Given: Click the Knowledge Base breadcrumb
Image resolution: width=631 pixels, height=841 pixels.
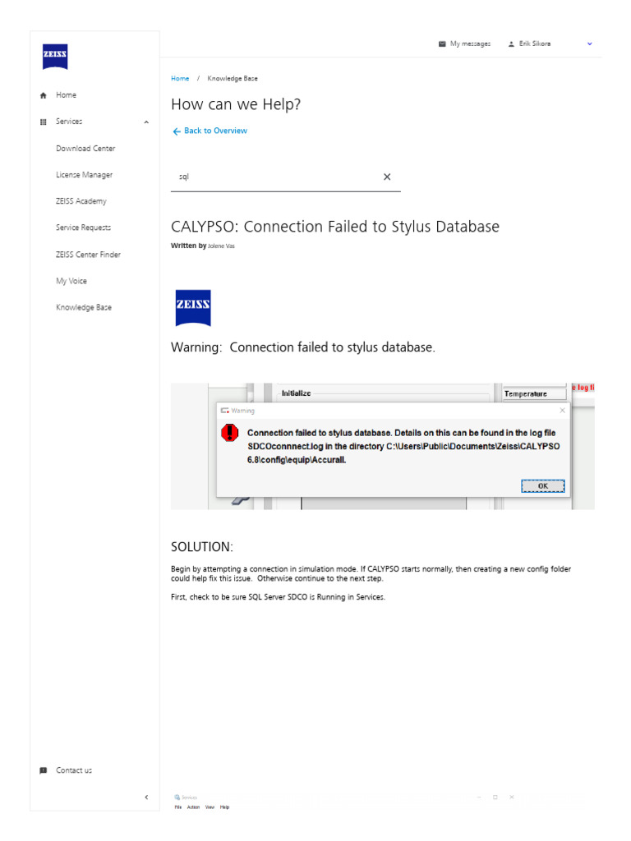Looking at the screenshot, I should click(x=233, y=78).
